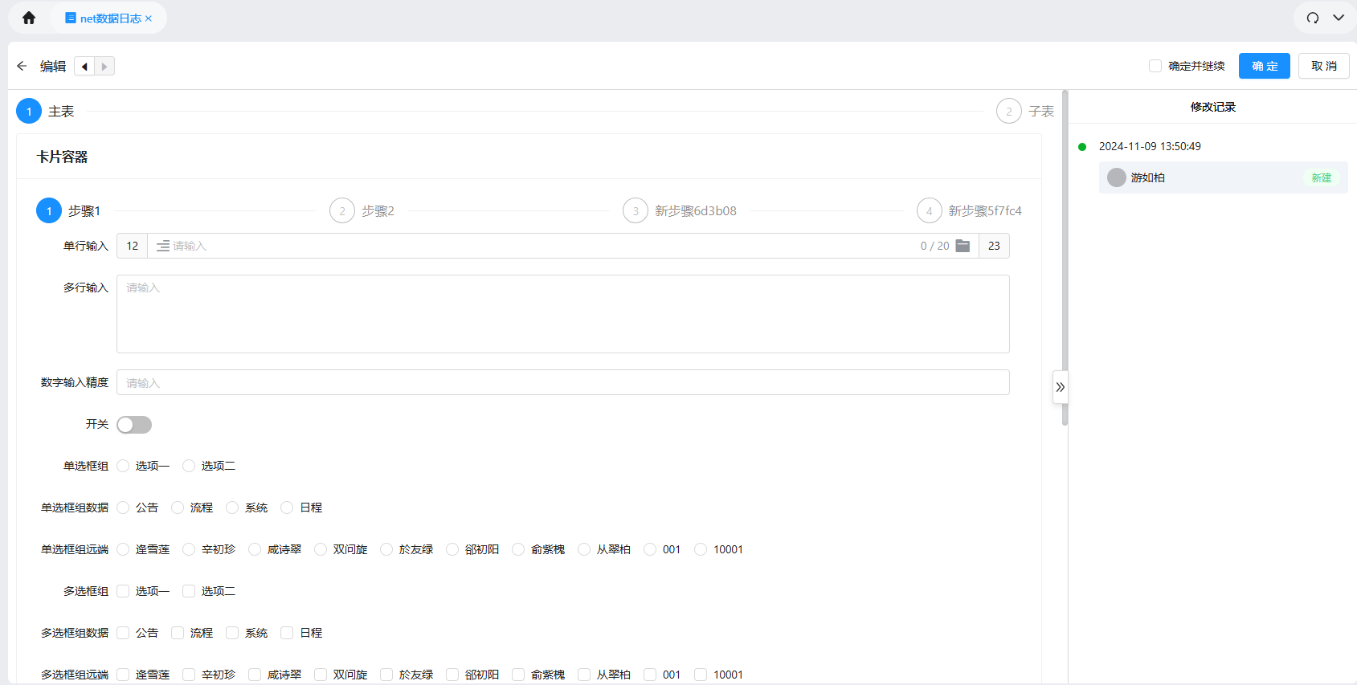
Task: Click the 确定 button
Action: [1264, 66]
